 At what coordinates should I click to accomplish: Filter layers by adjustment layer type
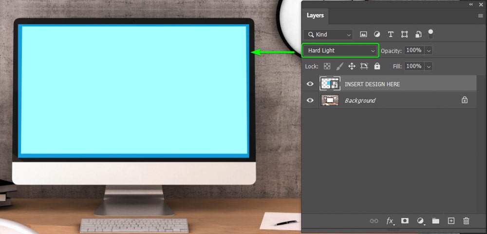click(x=377, y=35)
